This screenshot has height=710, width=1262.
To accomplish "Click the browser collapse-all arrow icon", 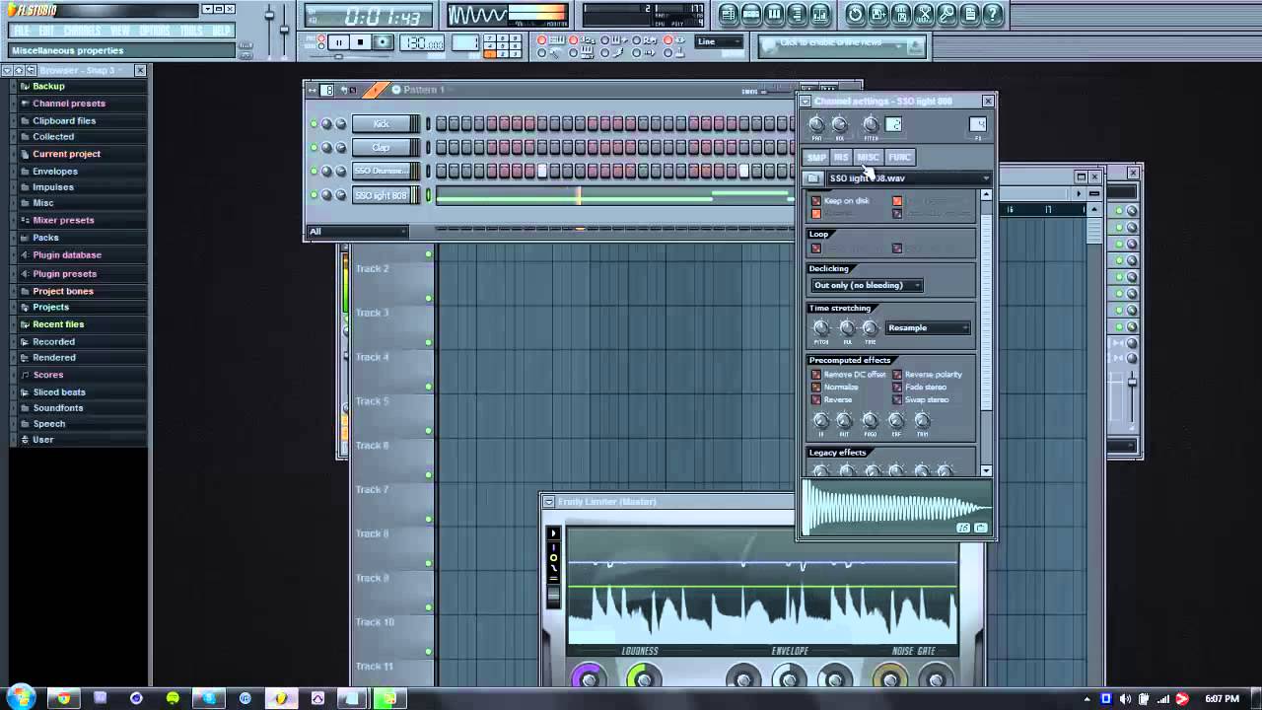I will [7, 70].
